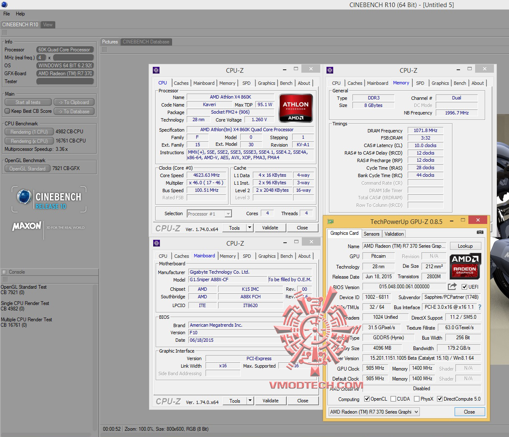
Task: Click the 16761 CB-CPU score
Action: [x=70, y=141]
